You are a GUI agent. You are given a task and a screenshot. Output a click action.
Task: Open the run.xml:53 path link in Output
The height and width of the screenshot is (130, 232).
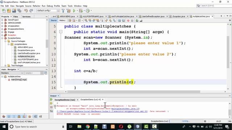(102, 111)
